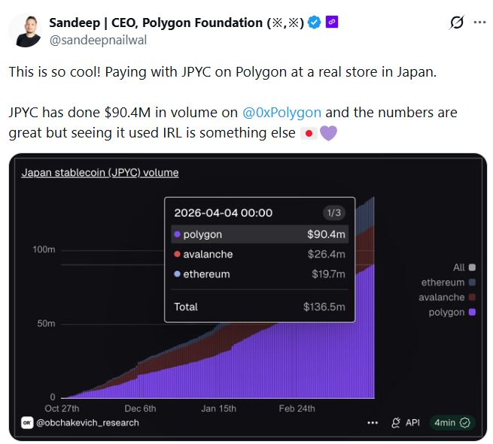Click the 4min refresh status badge

point(452,423)
